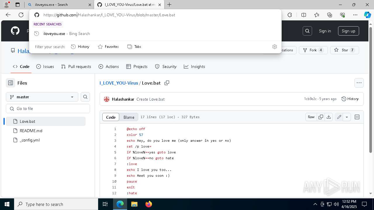374x210 pixels.
Task: Expand more edit options dropdown arrow
Action: 347,117
